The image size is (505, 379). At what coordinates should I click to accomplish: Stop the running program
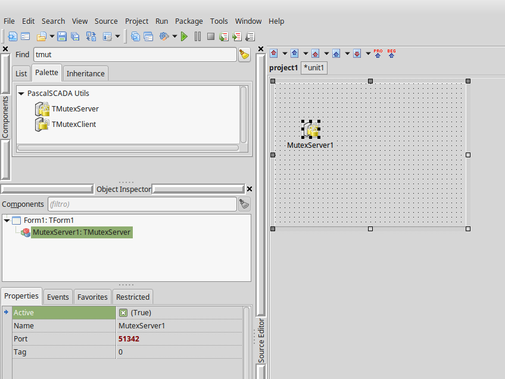[210, 36]
